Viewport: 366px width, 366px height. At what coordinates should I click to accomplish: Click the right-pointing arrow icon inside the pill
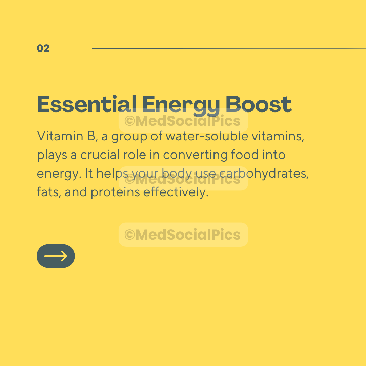click(x=56, y=256)
